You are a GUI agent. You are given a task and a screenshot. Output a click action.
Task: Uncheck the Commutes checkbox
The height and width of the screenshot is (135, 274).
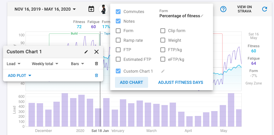click(118, 12)
